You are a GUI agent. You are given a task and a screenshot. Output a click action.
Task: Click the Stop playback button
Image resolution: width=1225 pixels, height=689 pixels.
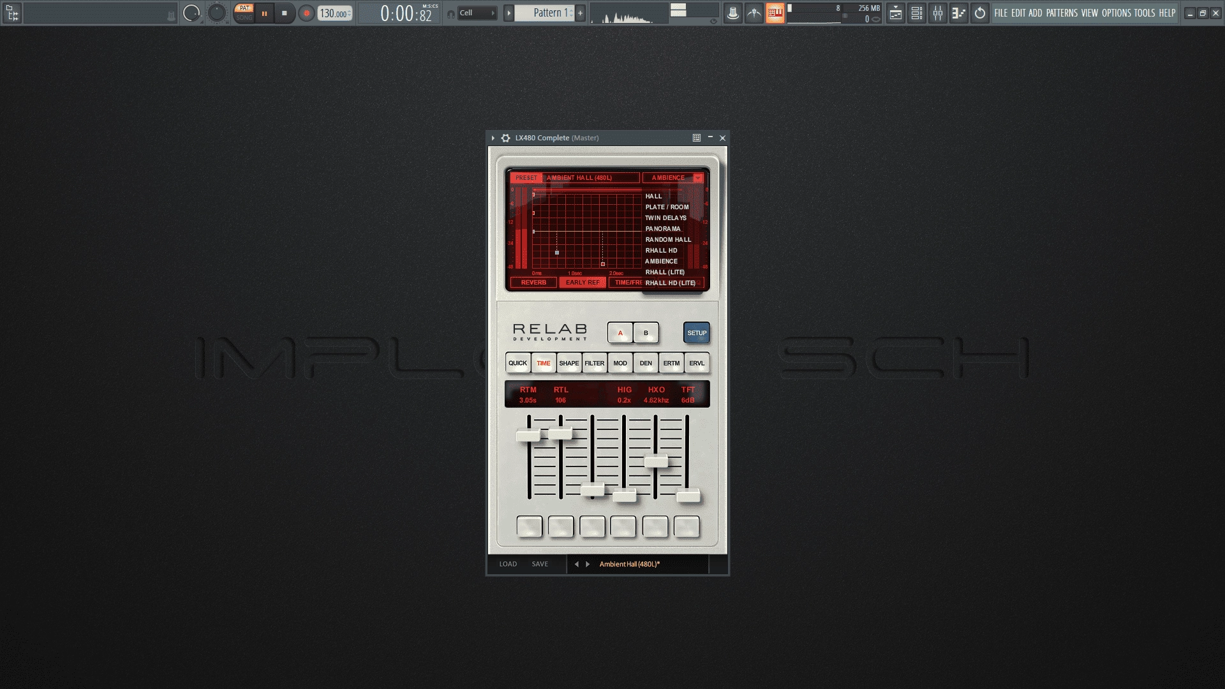pyautogui.click(x=285, y=13)
